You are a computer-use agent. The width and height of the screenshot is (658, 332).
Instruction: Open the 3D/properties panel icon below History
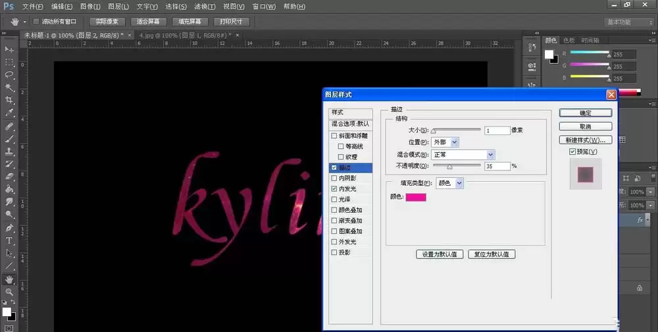click(x=532, y=67)
